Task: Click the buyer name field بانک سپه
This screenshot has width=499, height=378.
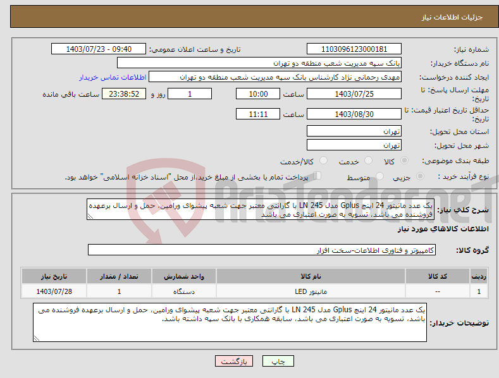Action: point(259,63)
